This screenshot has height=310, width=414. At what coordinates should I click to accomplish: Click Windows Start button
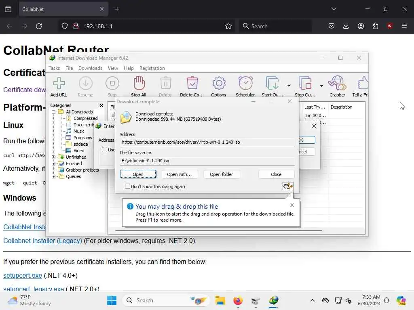coord(112,300)
